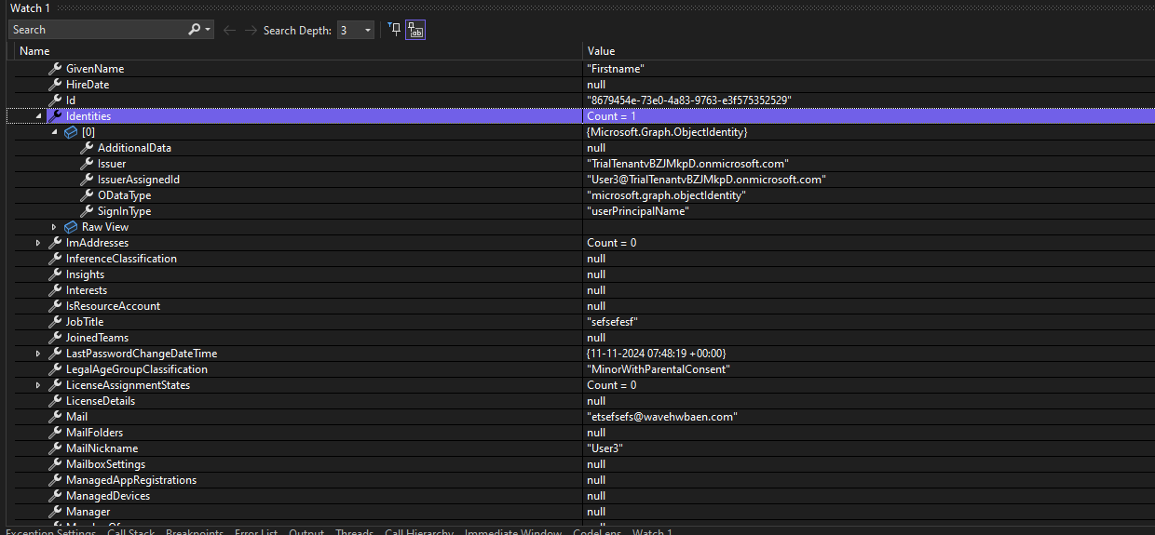The height and width of the screenshot is (535, 1155).
Task: Click the wrench icon beside LegalAgeGroupClassification
Action: point(55,369)
